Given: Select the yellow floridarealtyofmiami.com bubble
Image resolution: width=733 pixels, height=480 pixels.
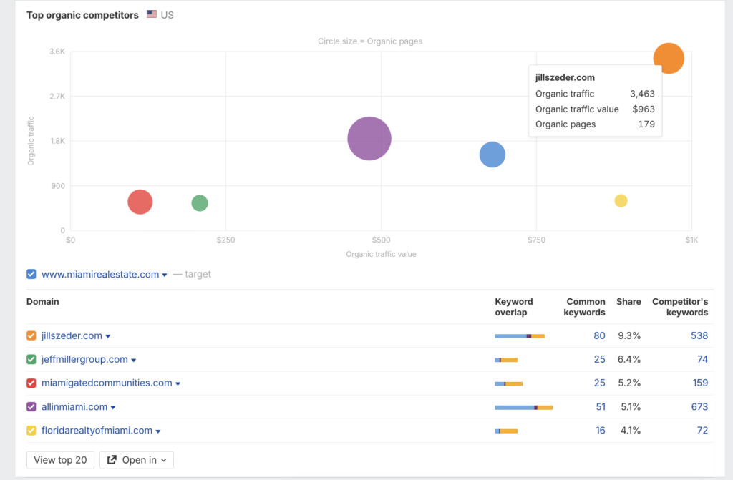Looking at the screenshot, I should coord(620,200).
